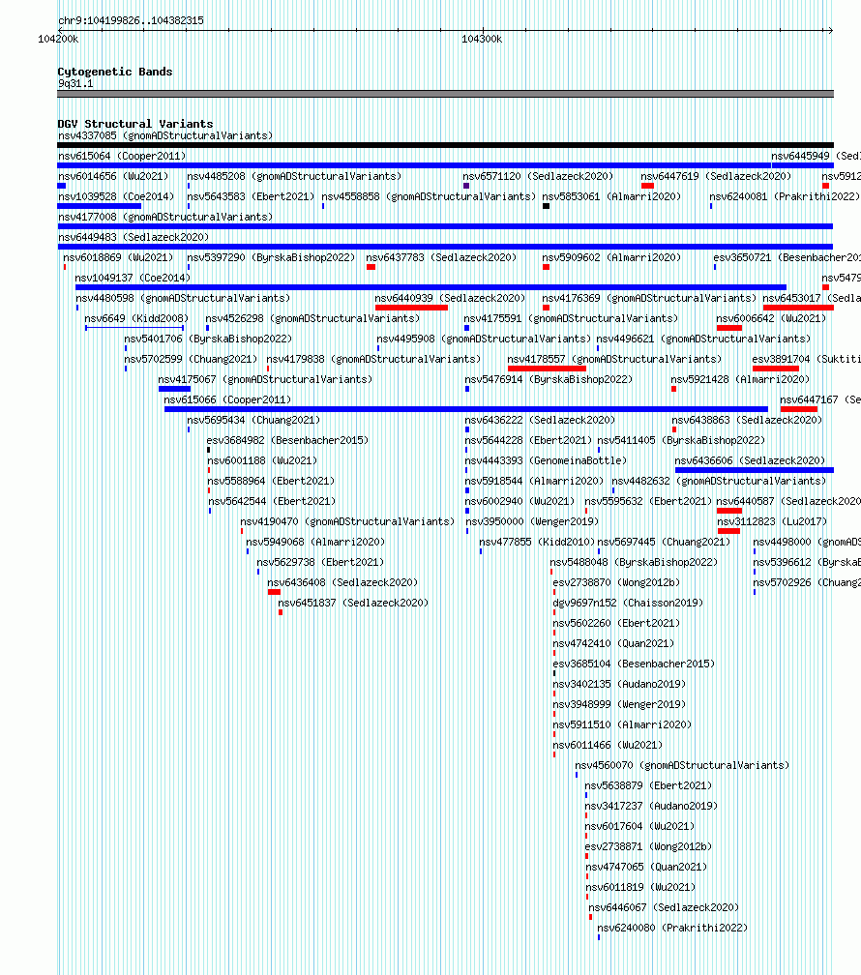Open dgv9697n152 (Chaisson2019) label

628,604
